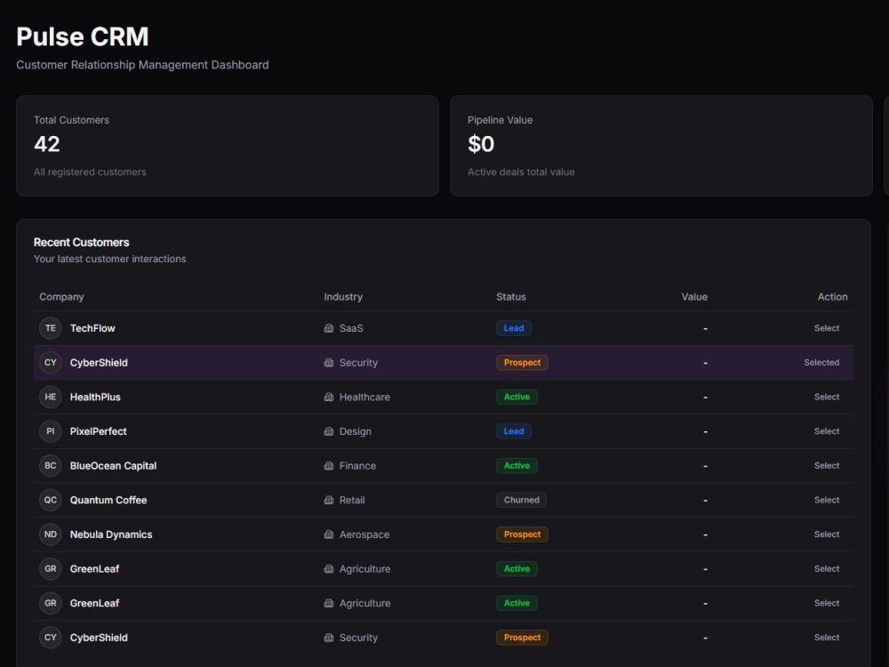Click the Active badge for BlueOcean Capital
This screenshot has height=667, width=889.
pyautogui.click(x=517, y=466)
